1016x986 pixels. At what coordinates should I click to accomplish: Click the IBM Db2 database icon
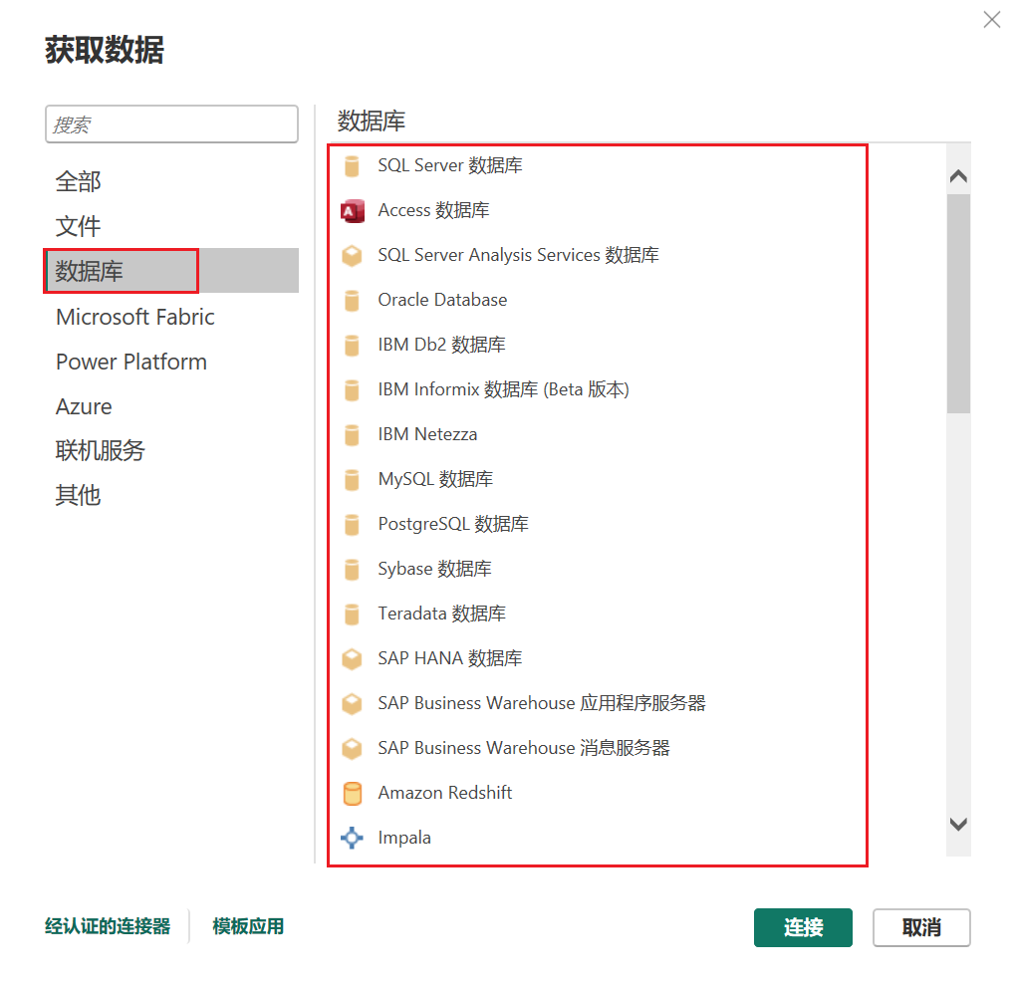coord(352,345)
